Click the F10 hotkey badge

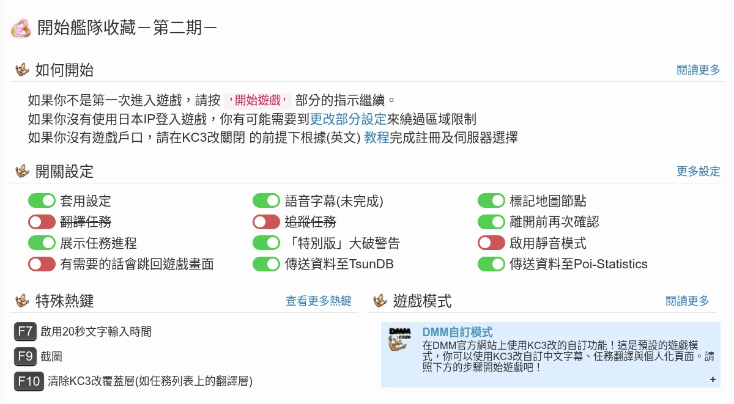(x=29, y=381)
